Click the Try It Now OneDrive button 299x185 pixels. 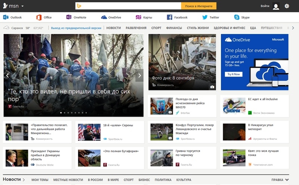pyautogui.click(x=234, y=74)
